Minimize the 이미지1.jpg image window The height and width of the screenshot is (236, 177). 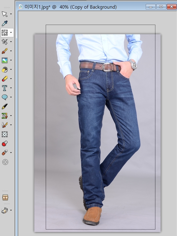coord(151,7)
